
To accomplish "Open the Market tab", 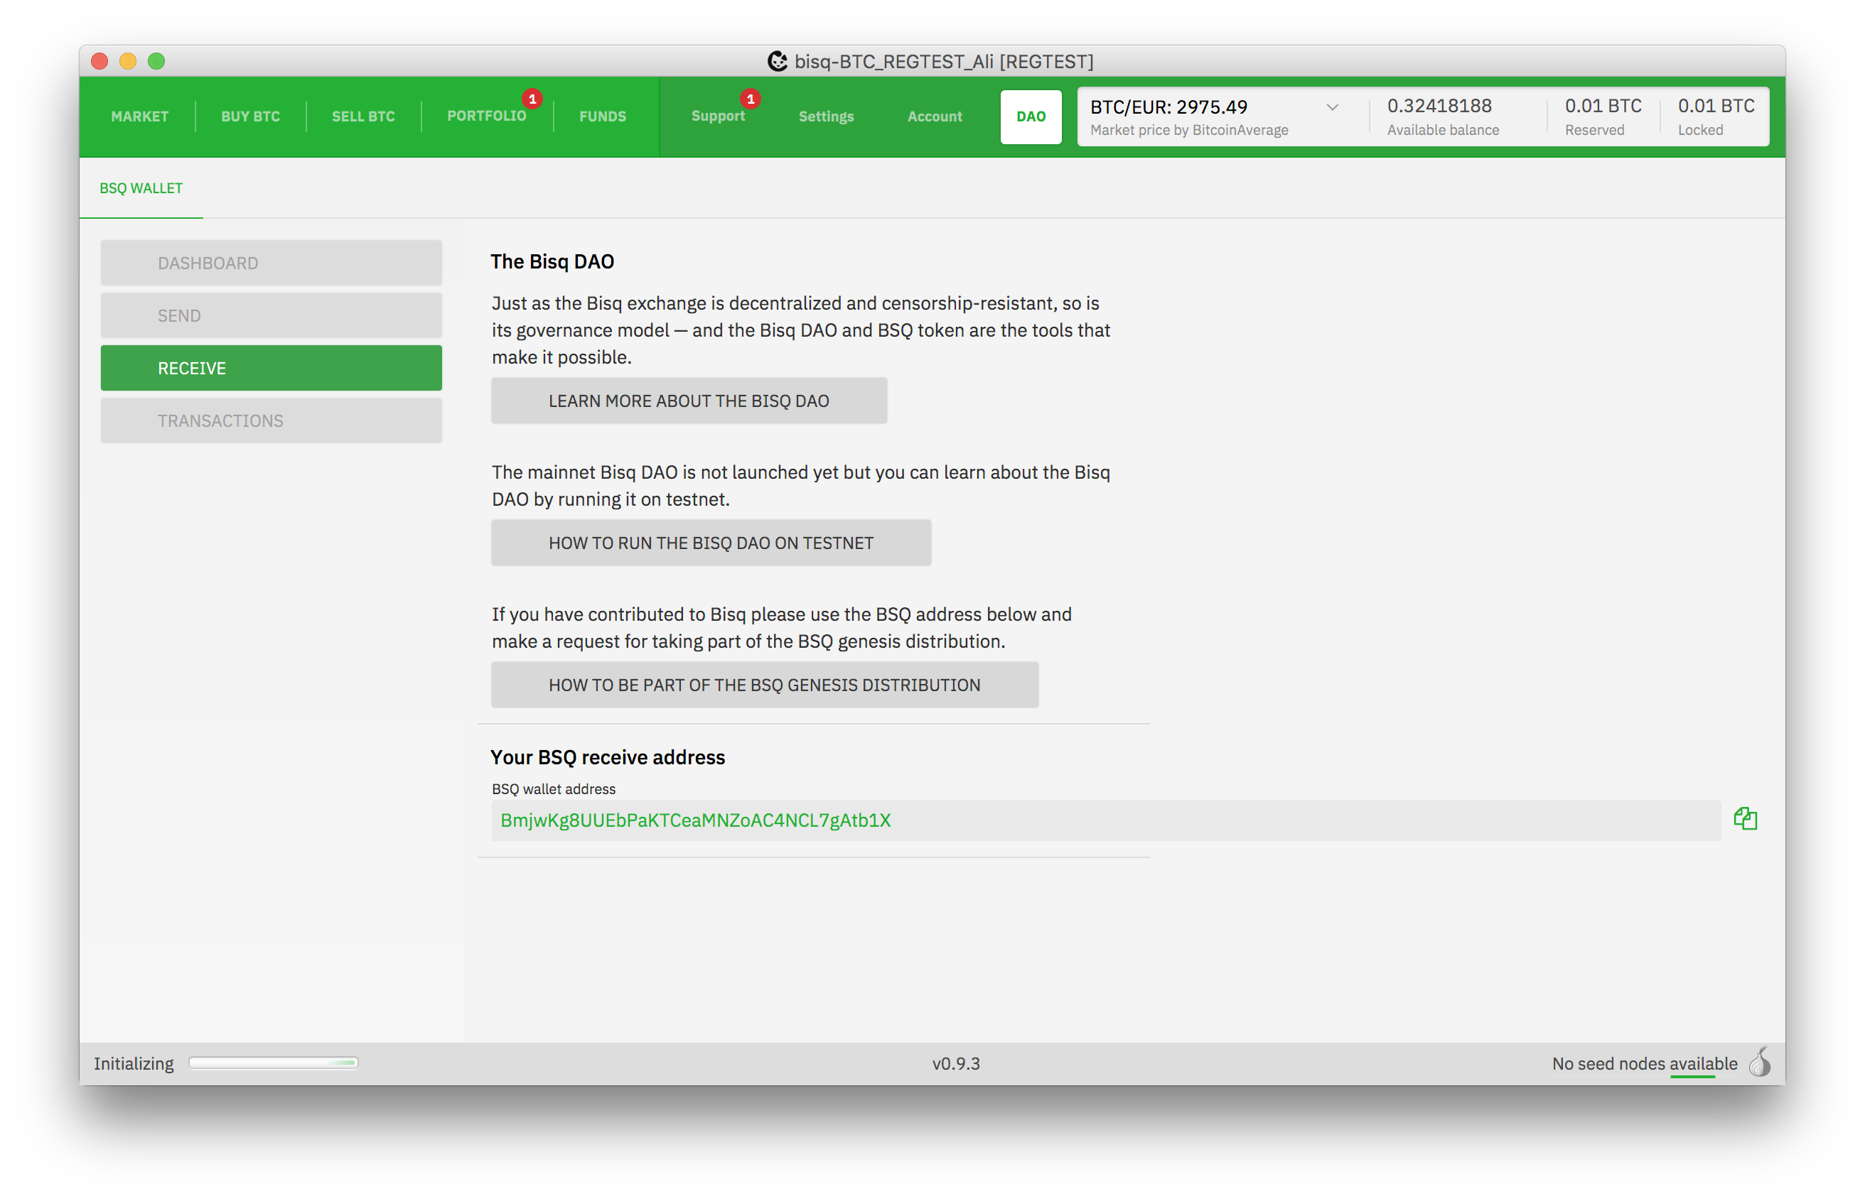I will 139,116.
